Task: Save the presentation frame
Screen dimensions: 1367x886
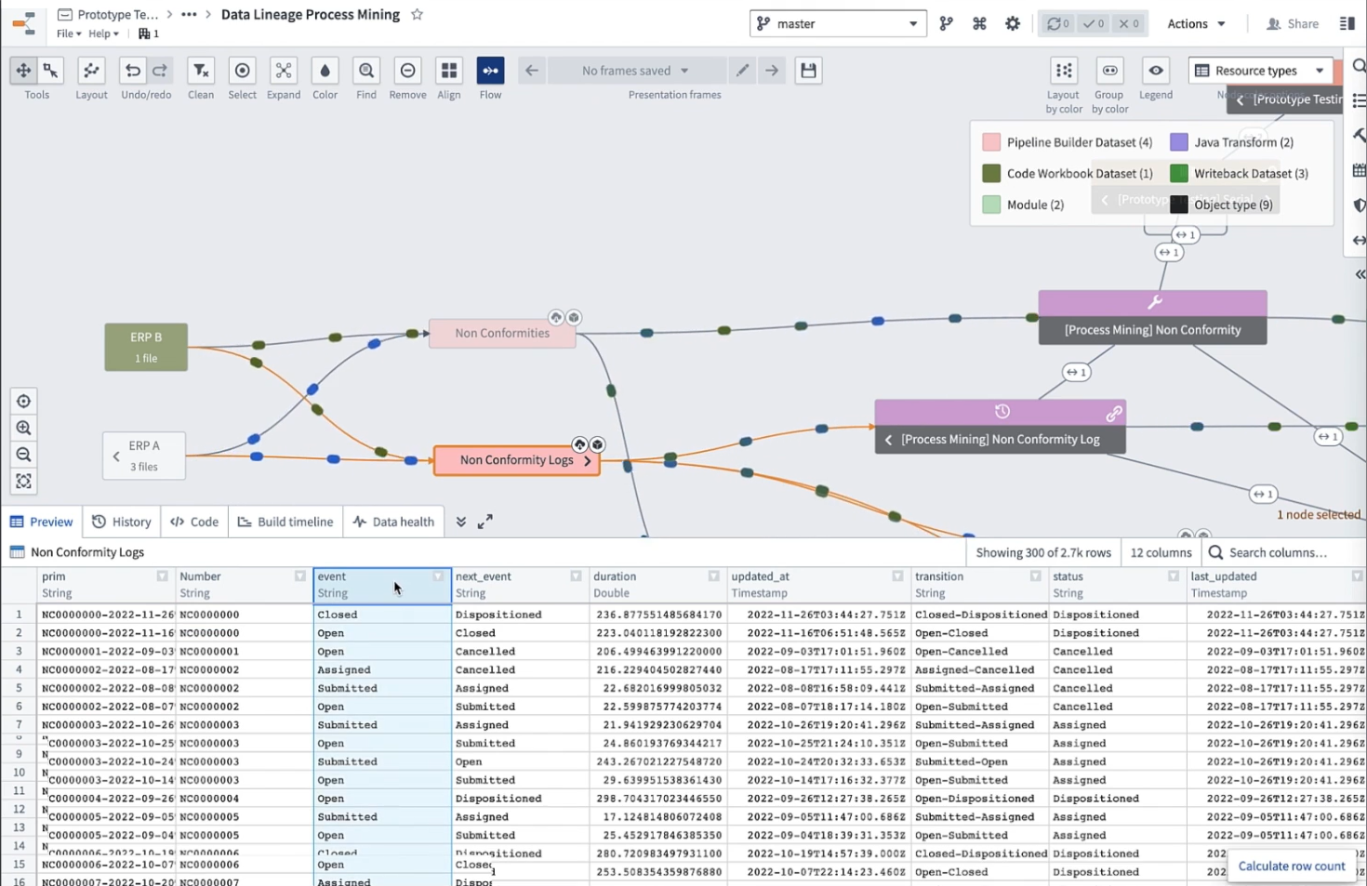Action: point(808,71)
